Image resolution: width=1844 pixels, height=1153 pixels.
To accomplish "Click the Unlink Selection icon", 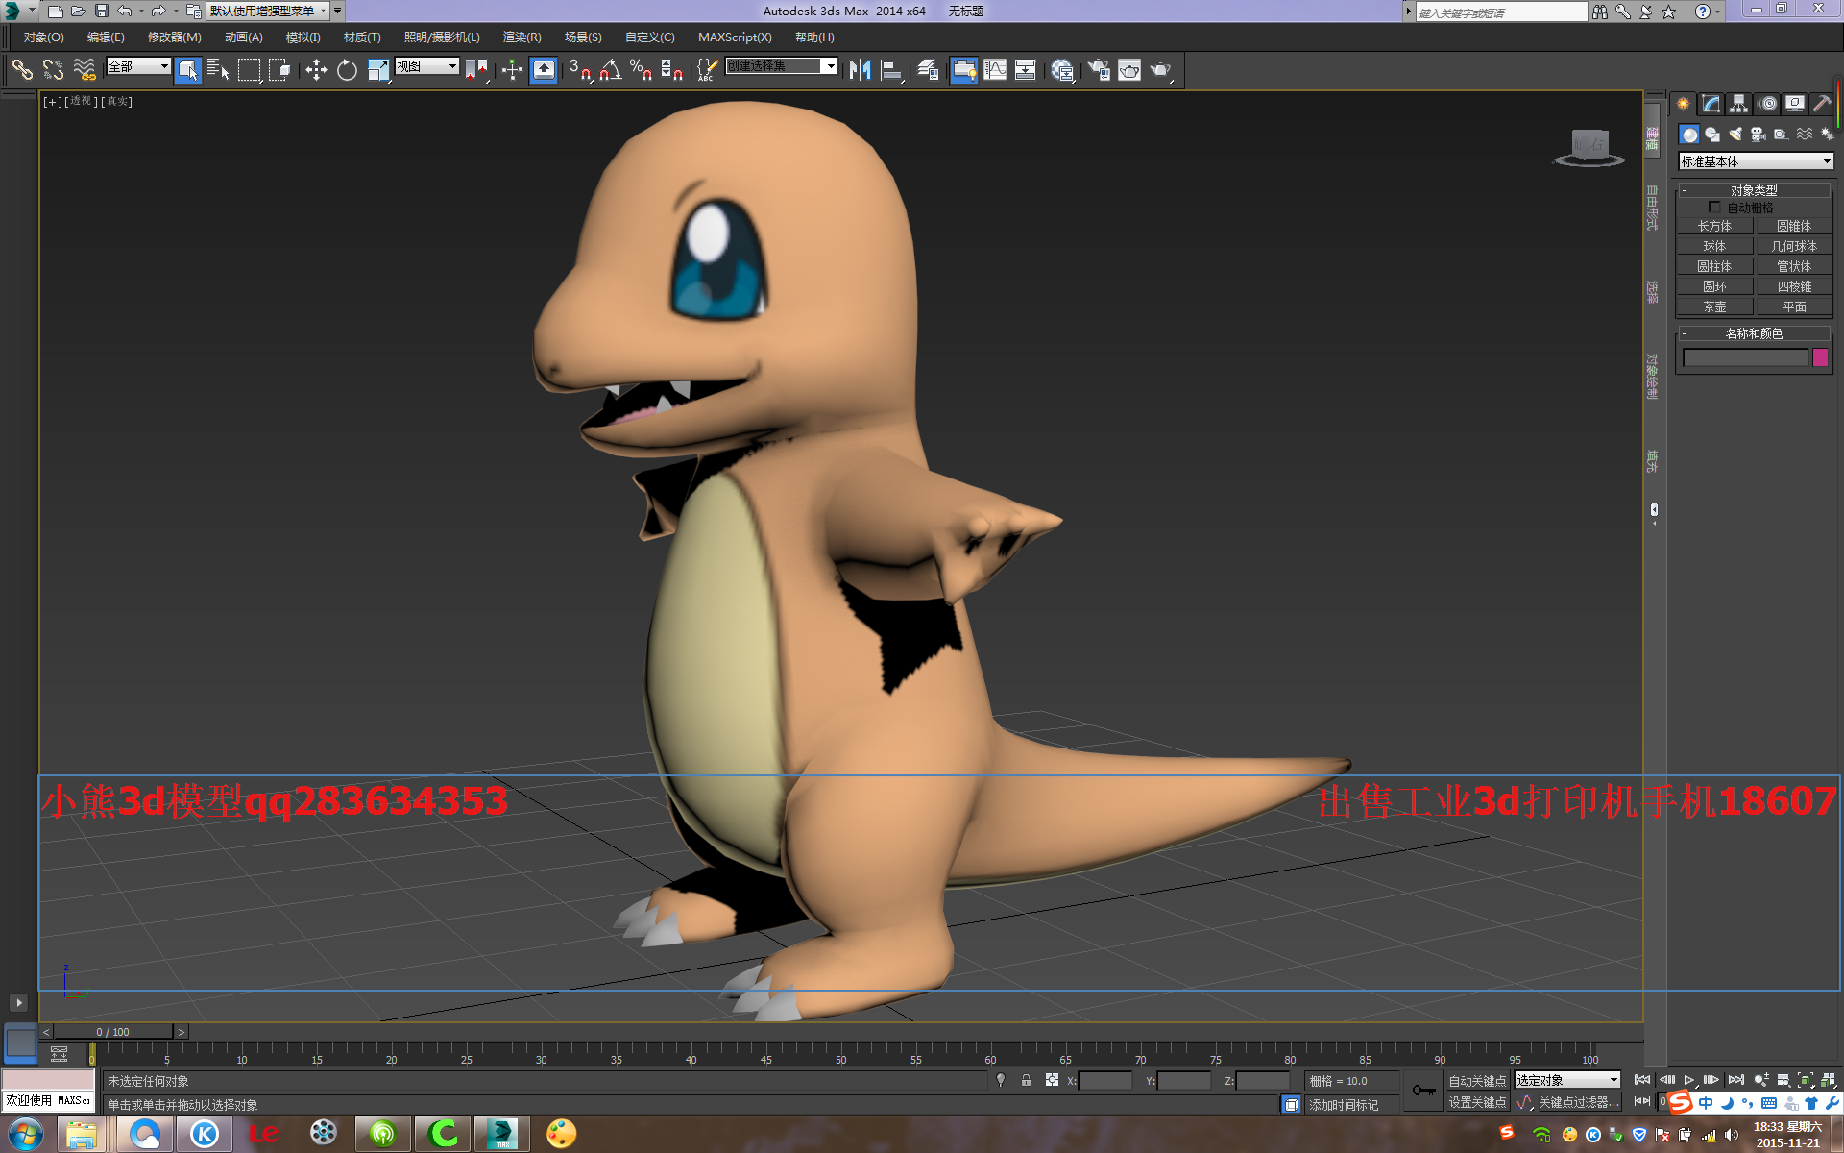I will click(53, 69).
